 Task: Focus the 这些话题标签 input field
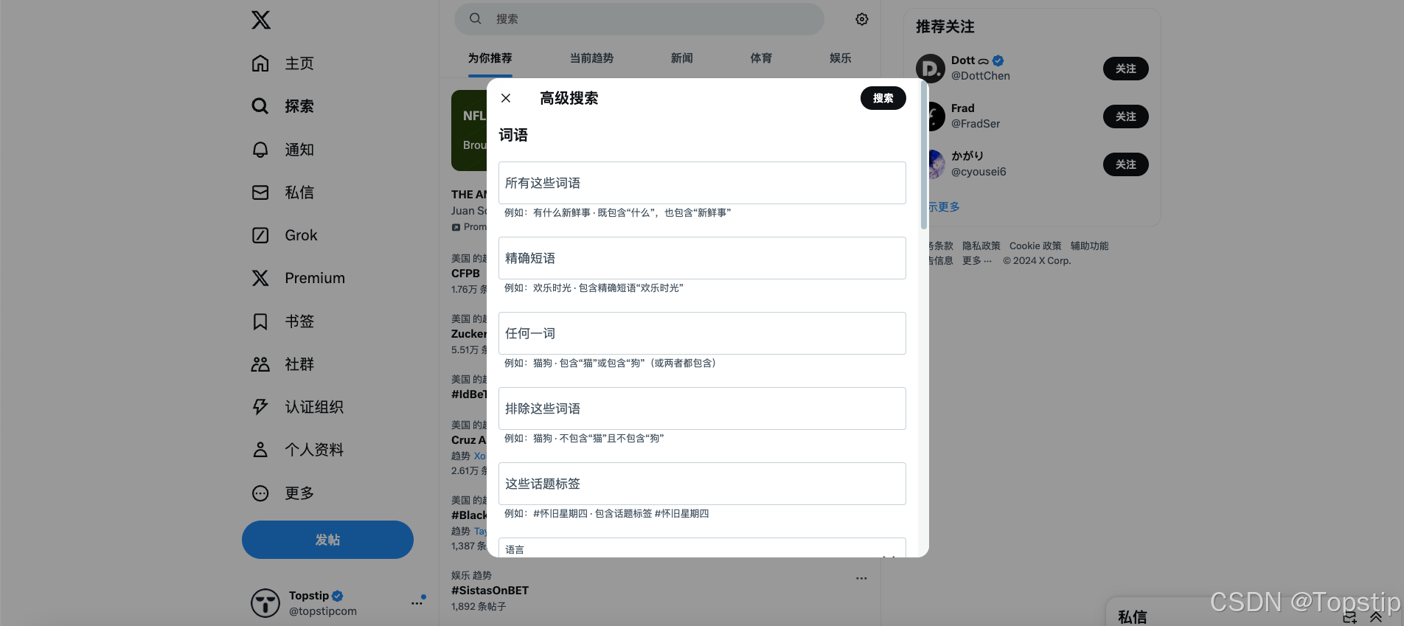pyautogui.click(x=702, y=484)
